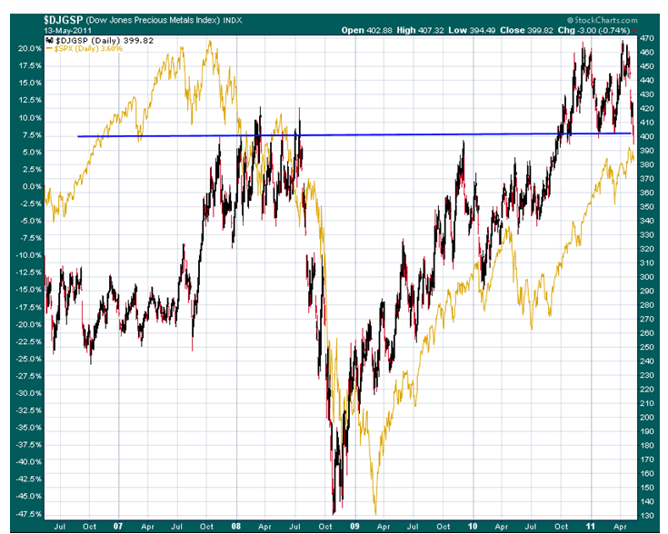The width and height of the screenshot is (668, 534).
Task: Click the '200' right price axis label
Action: [646, 418]
